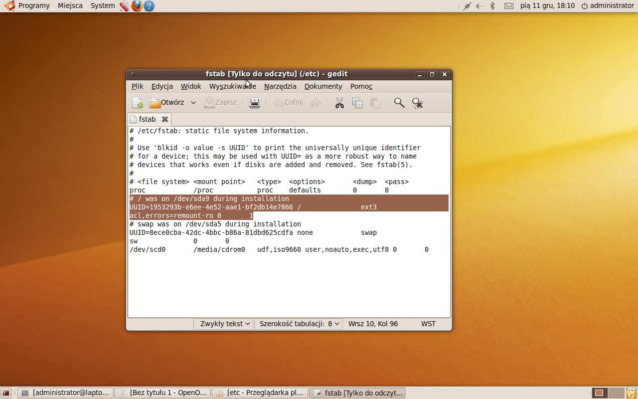
Task: Open the Programy panel menu
Action: [34, 5]
